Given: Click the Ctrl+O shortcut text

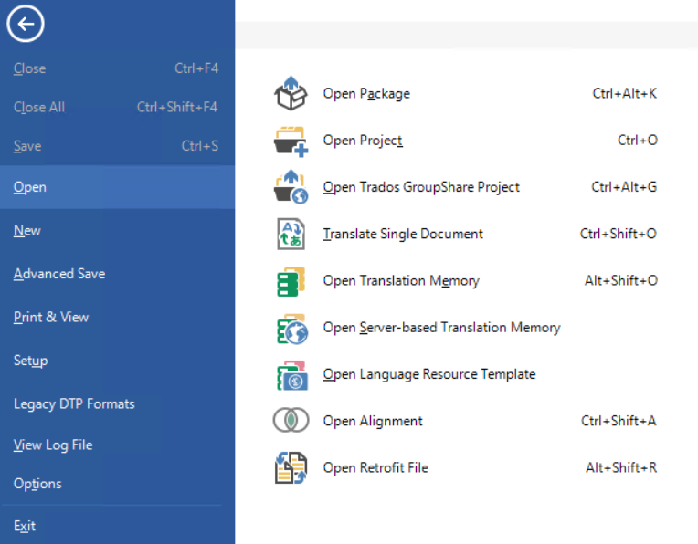Looking at the screenshot, I should 638,141.
